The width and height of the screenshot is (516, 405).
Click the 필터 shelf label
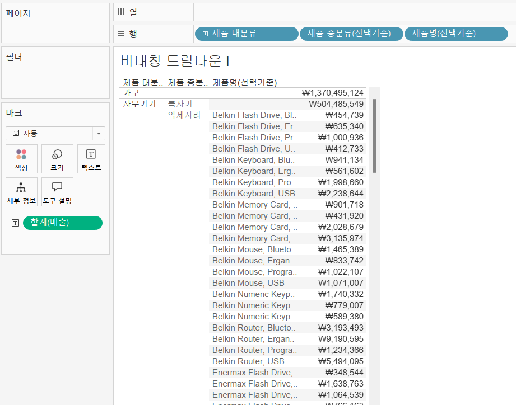pos(14,57)
